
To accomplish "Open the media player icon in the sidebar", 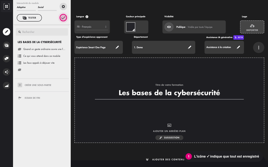I will click(6, 46).
